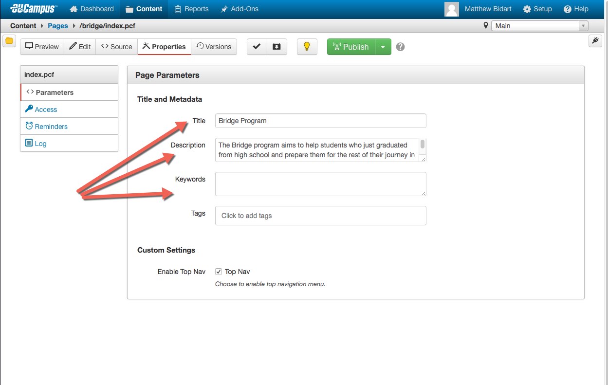Image resolution: width=608 pixels, height=385 pixels.
Task: Click the backup archive icon button
Action: [276, 47]
